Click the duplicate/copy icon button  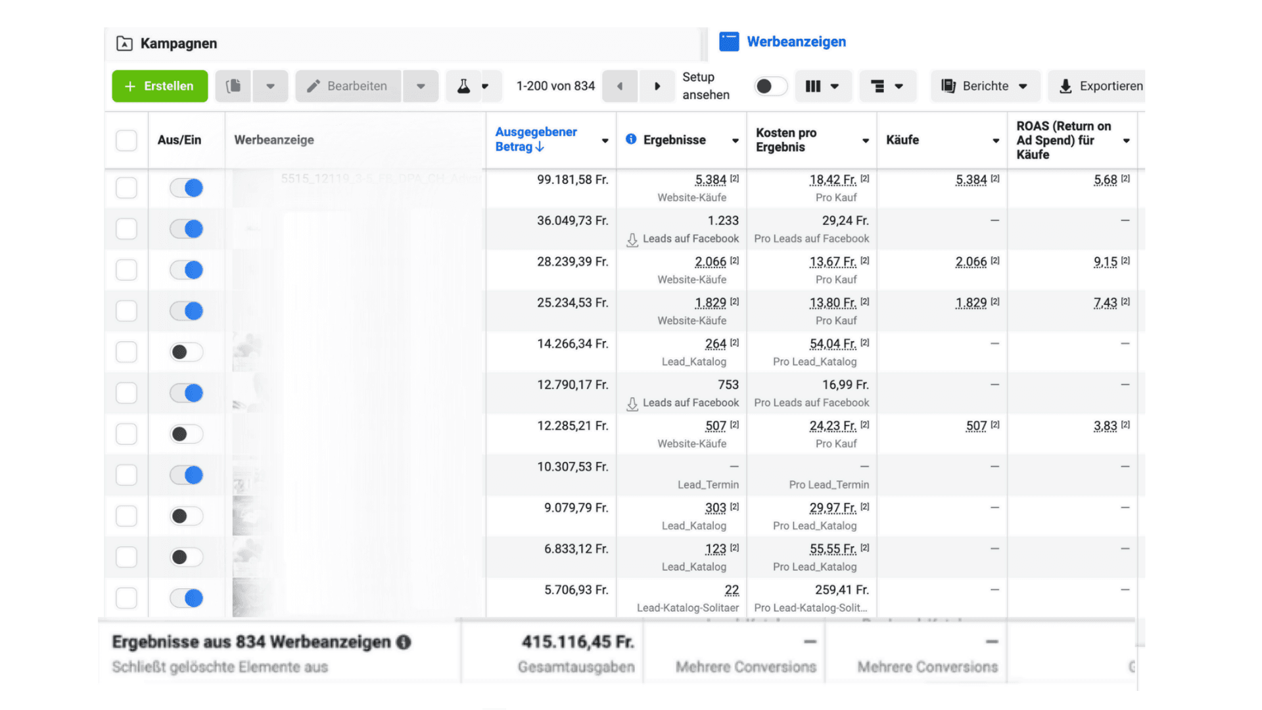coord(233,86)
